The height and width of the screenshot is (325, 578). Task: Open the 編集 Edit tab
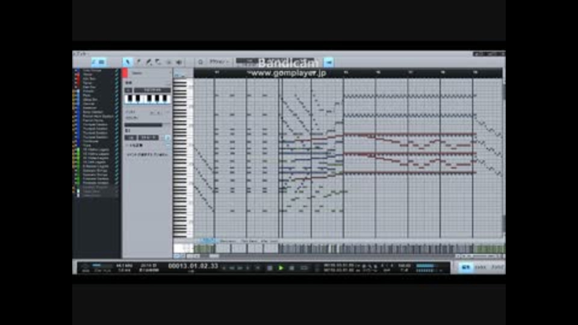coord(466,267)
